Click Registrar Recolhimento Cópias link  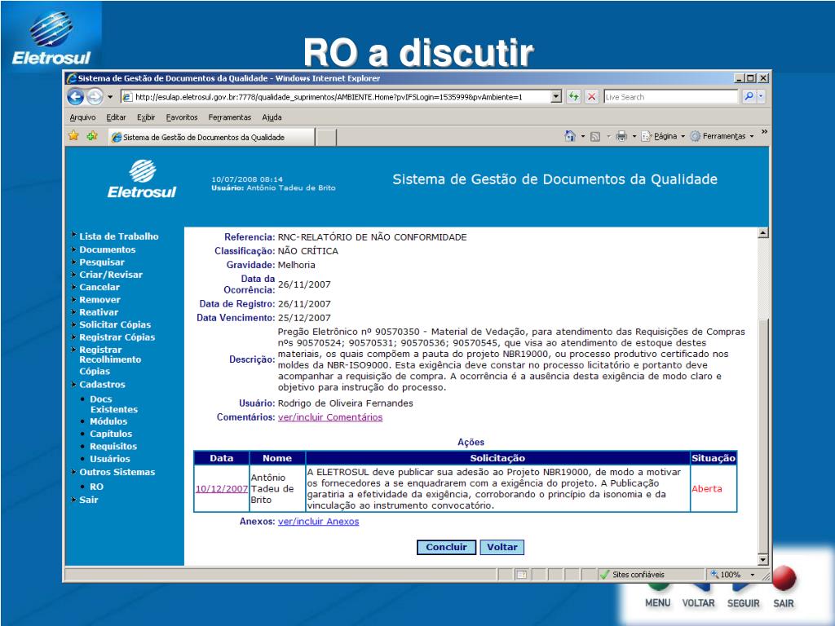tap(110, 360)
